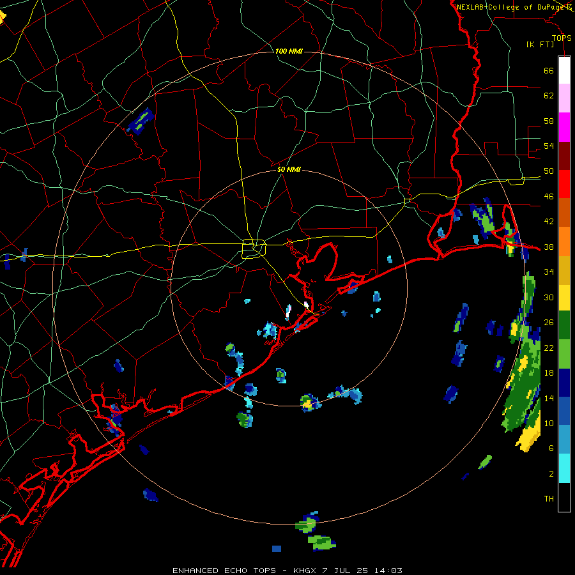
Task: Select the dark green legend swatch
Action: [564, 326]
